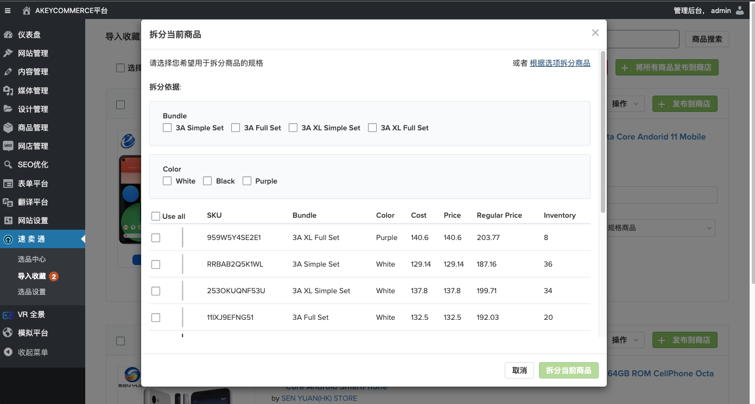This screenshot has width=755, height=404.
Task: Open the 选品设置 submenu item
Action: tap(31, 292)
